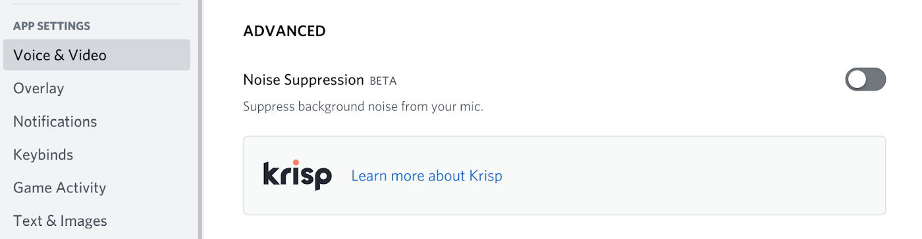Viewport: 922px width, 239px height.
Task: Click the Noise Suppression label text
Action: click(304, 80)
